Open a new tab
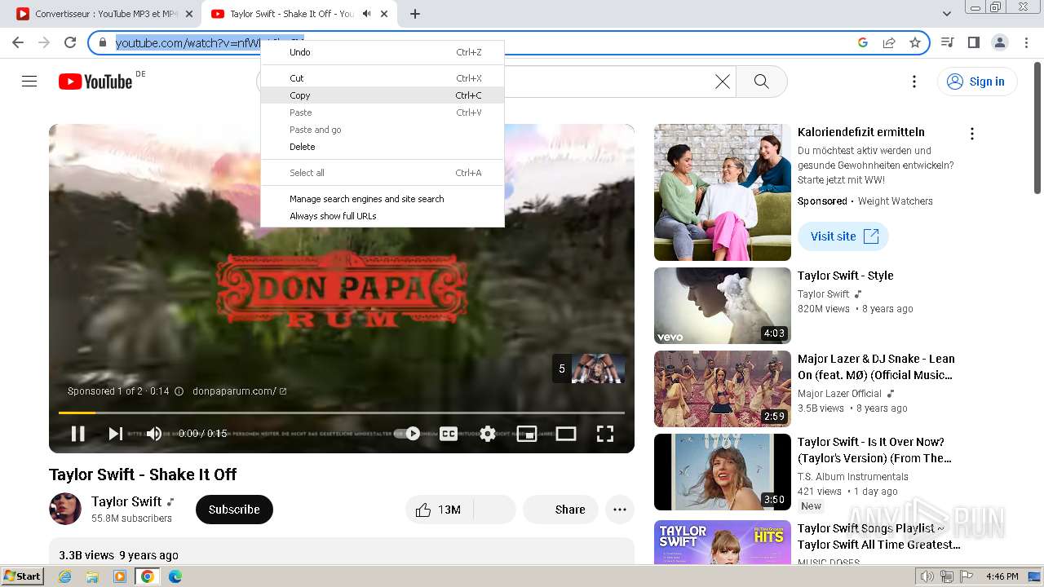This screenshot has height=587, width=1044. pos(415,14)
